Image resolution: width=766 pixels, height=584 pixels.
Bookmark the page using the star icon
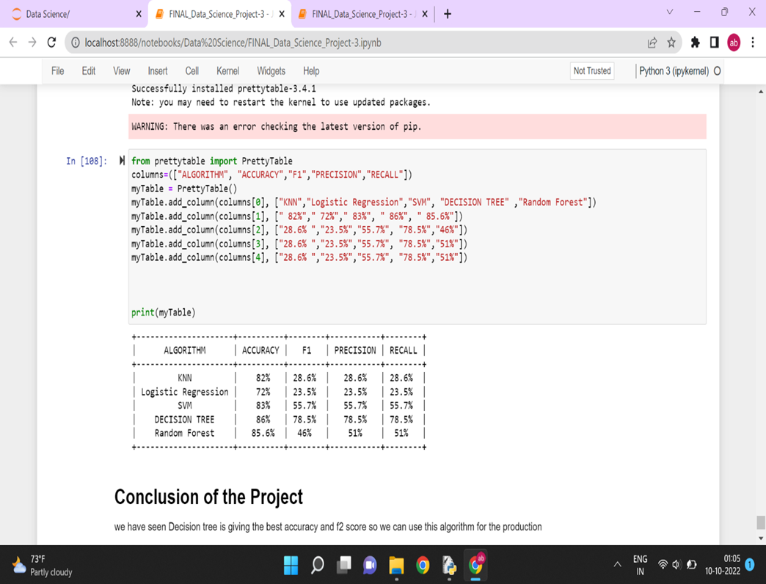pyautogui.click(x=671, y=42)
